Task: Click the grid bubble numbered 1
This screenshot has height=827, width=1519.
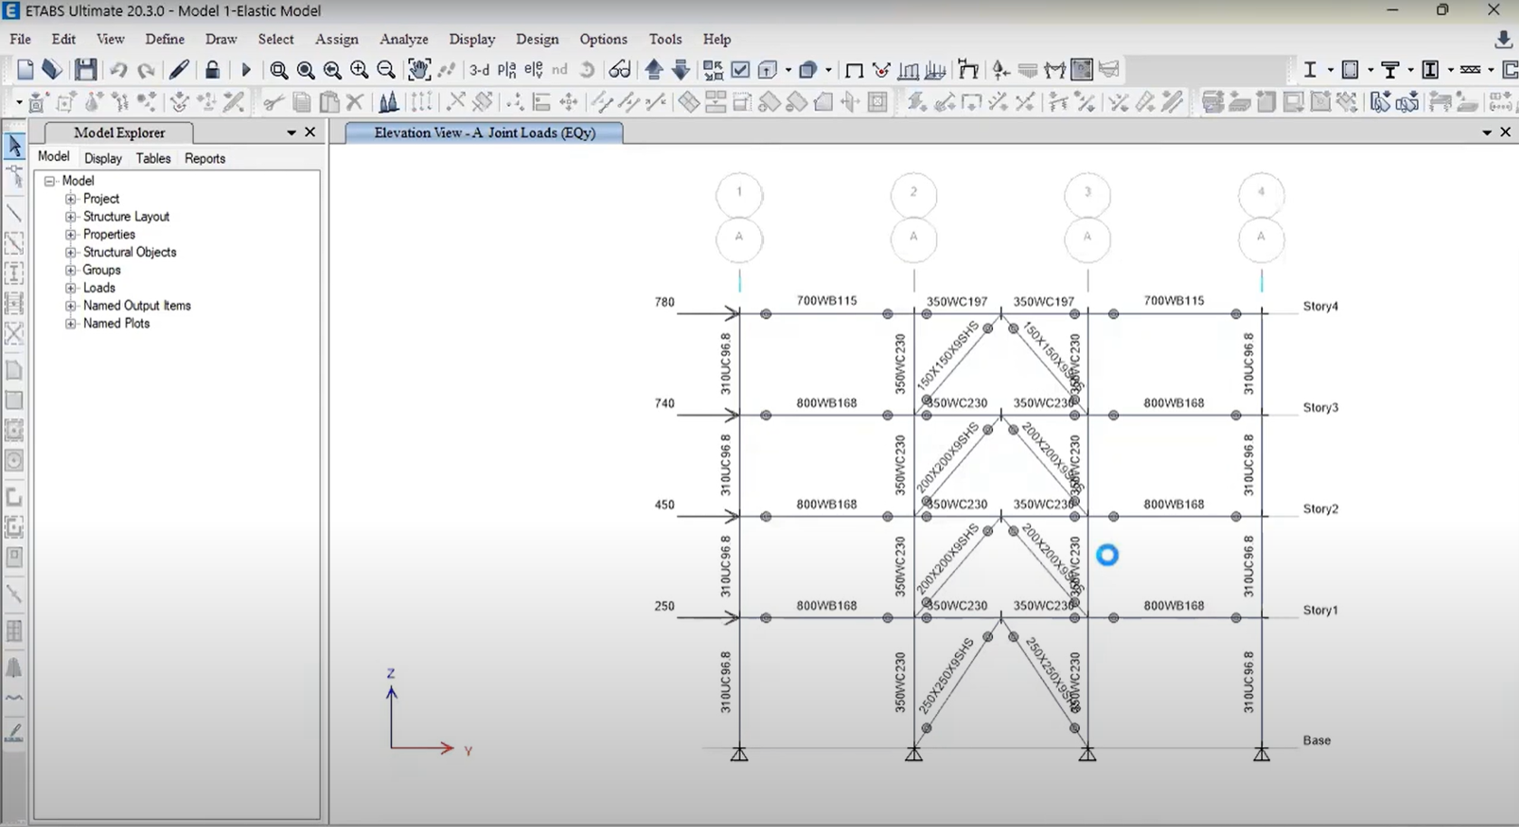Action: [740, 194]
